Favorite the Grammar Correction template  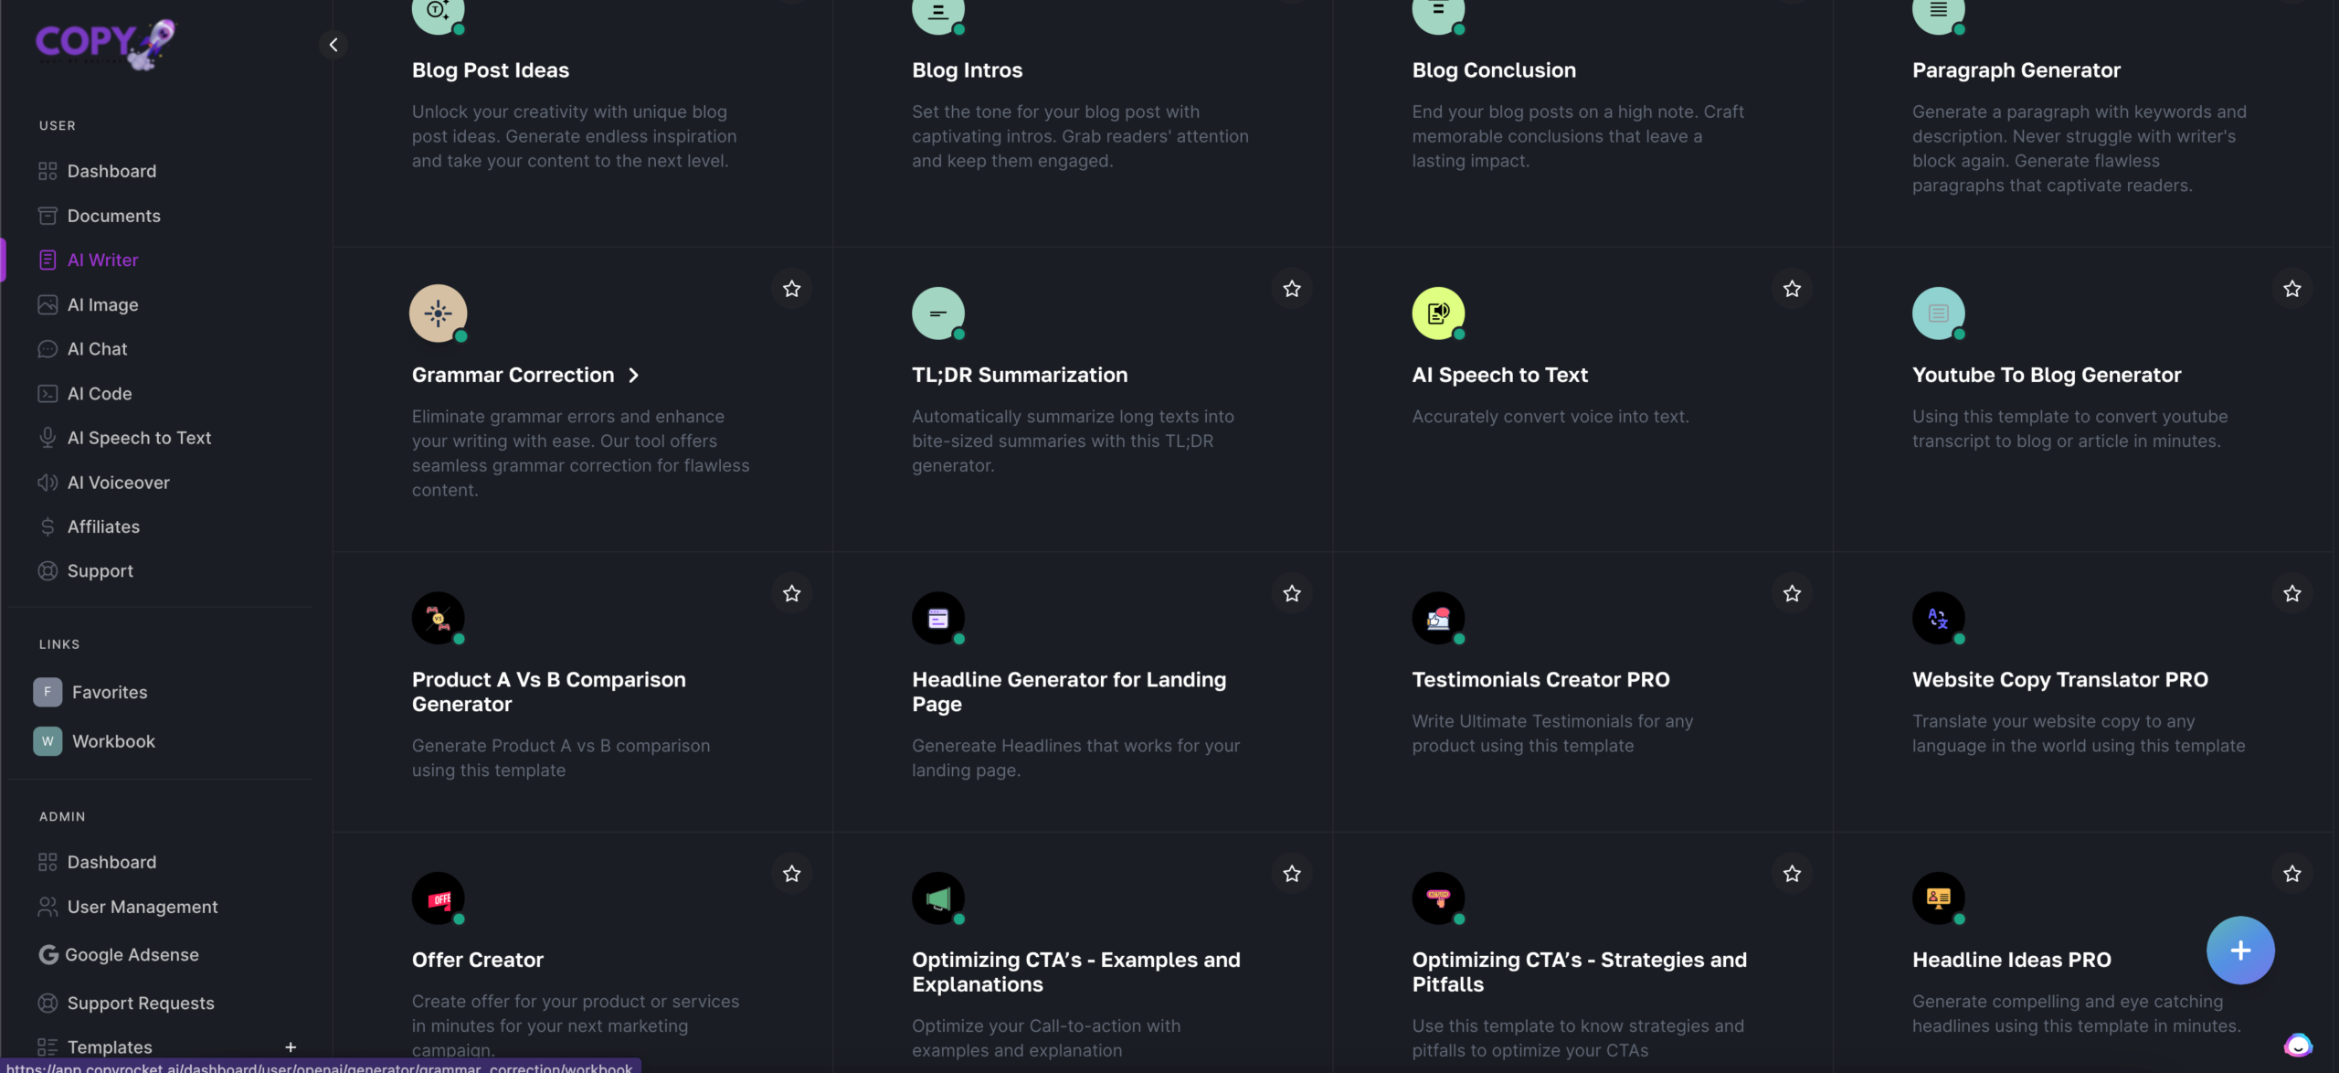791,288
